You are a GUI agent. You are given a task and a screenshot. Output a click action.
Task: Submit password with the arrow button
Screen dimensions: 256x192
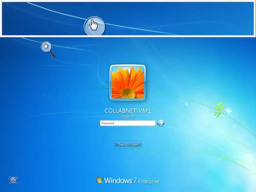tap(161, 123)
